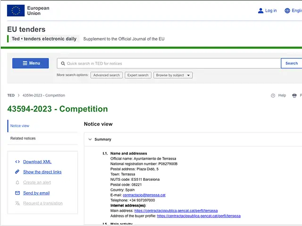
Task: Click Show the direct links
Action: click(x=42, y=172)
